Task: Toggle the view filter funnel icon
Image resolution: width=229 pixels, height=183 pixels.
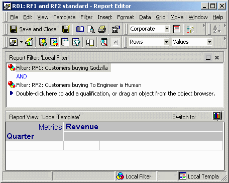Action: 76,42
